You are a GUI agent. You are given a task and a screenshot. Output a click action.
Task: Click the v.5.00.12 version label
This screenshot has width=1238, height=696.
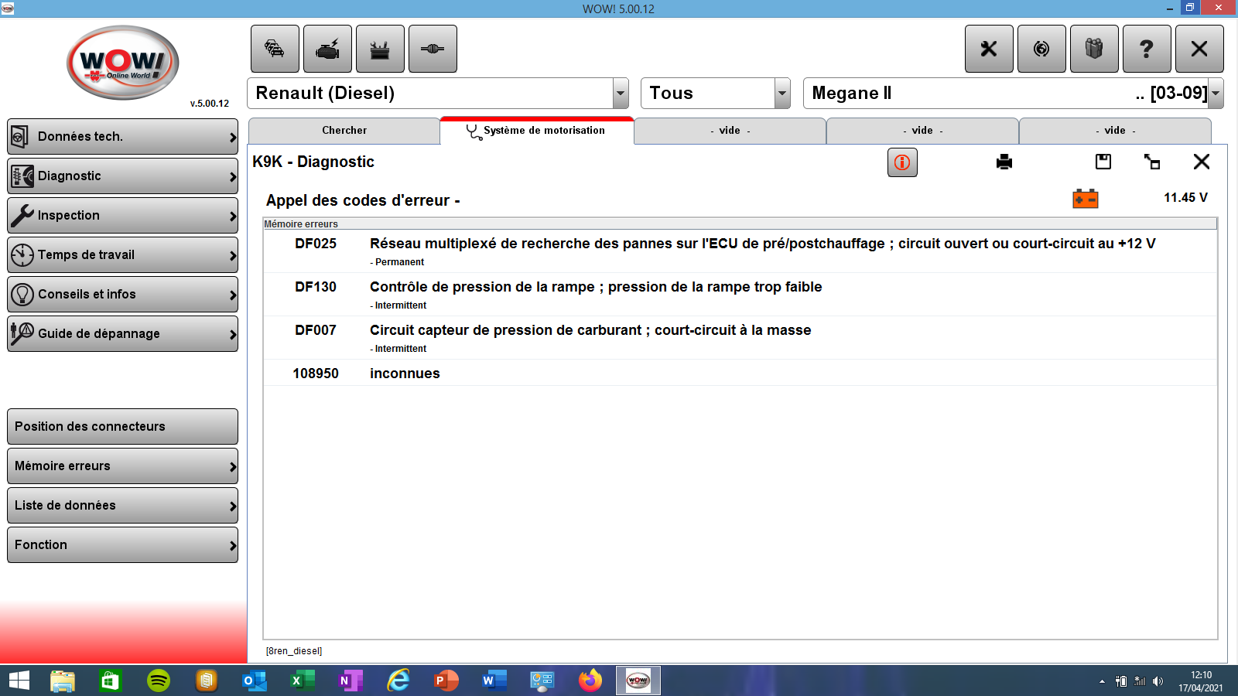point(210,104)
